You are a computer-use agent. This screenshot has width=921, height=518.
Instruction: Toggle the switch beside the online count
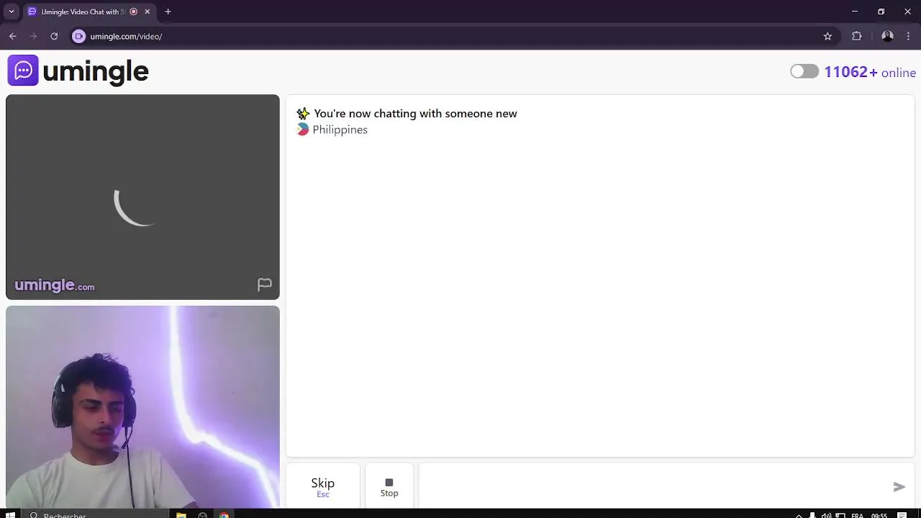[804, 71]
